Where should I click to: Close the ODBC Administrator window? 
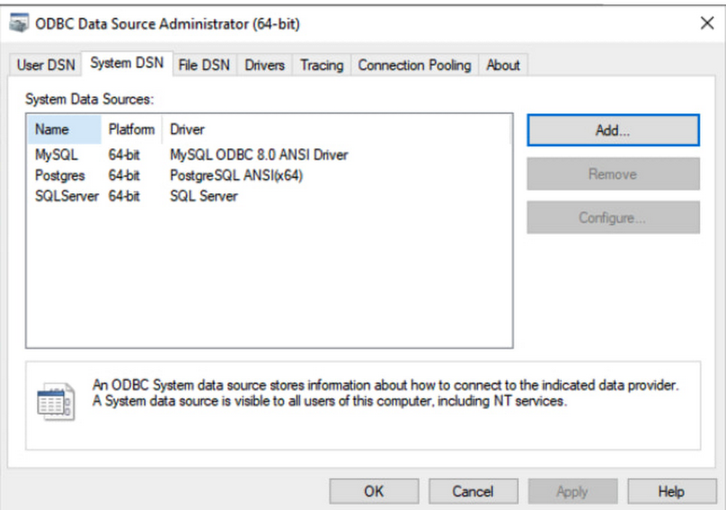[706, 23]
